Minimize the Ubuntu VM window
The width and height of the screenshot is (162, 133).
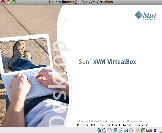click(x=8, y=2)
